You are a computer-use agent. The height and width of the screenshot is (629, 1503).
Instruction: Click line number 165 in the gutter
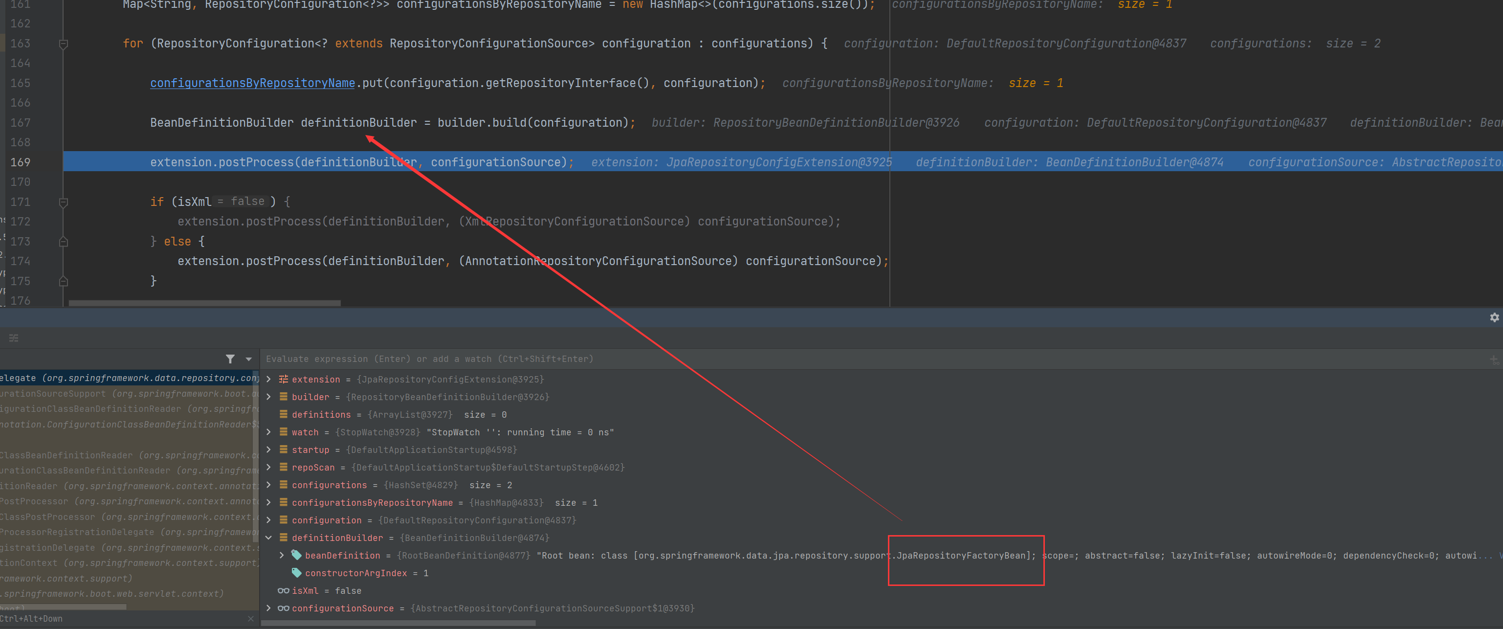[x=20, y=83]
